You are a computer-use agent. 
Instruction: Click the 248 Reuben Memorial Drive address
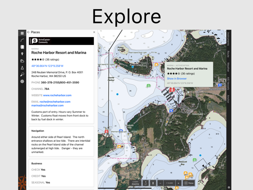57,74
